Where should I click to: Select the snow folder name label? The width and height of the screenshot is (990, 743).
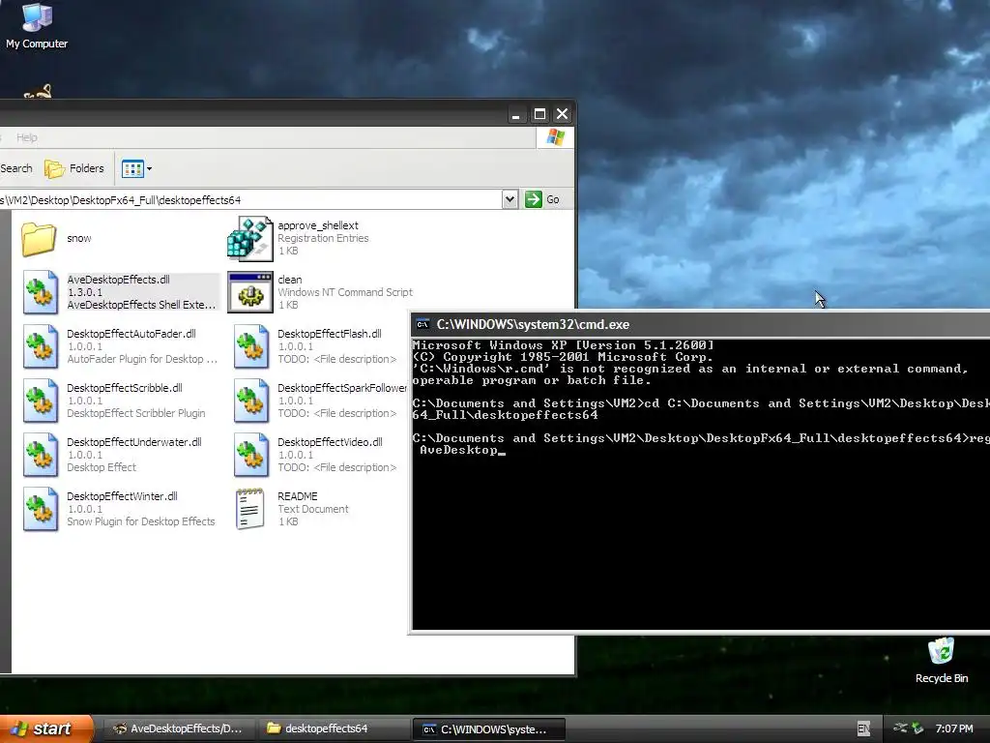[79, 238]
